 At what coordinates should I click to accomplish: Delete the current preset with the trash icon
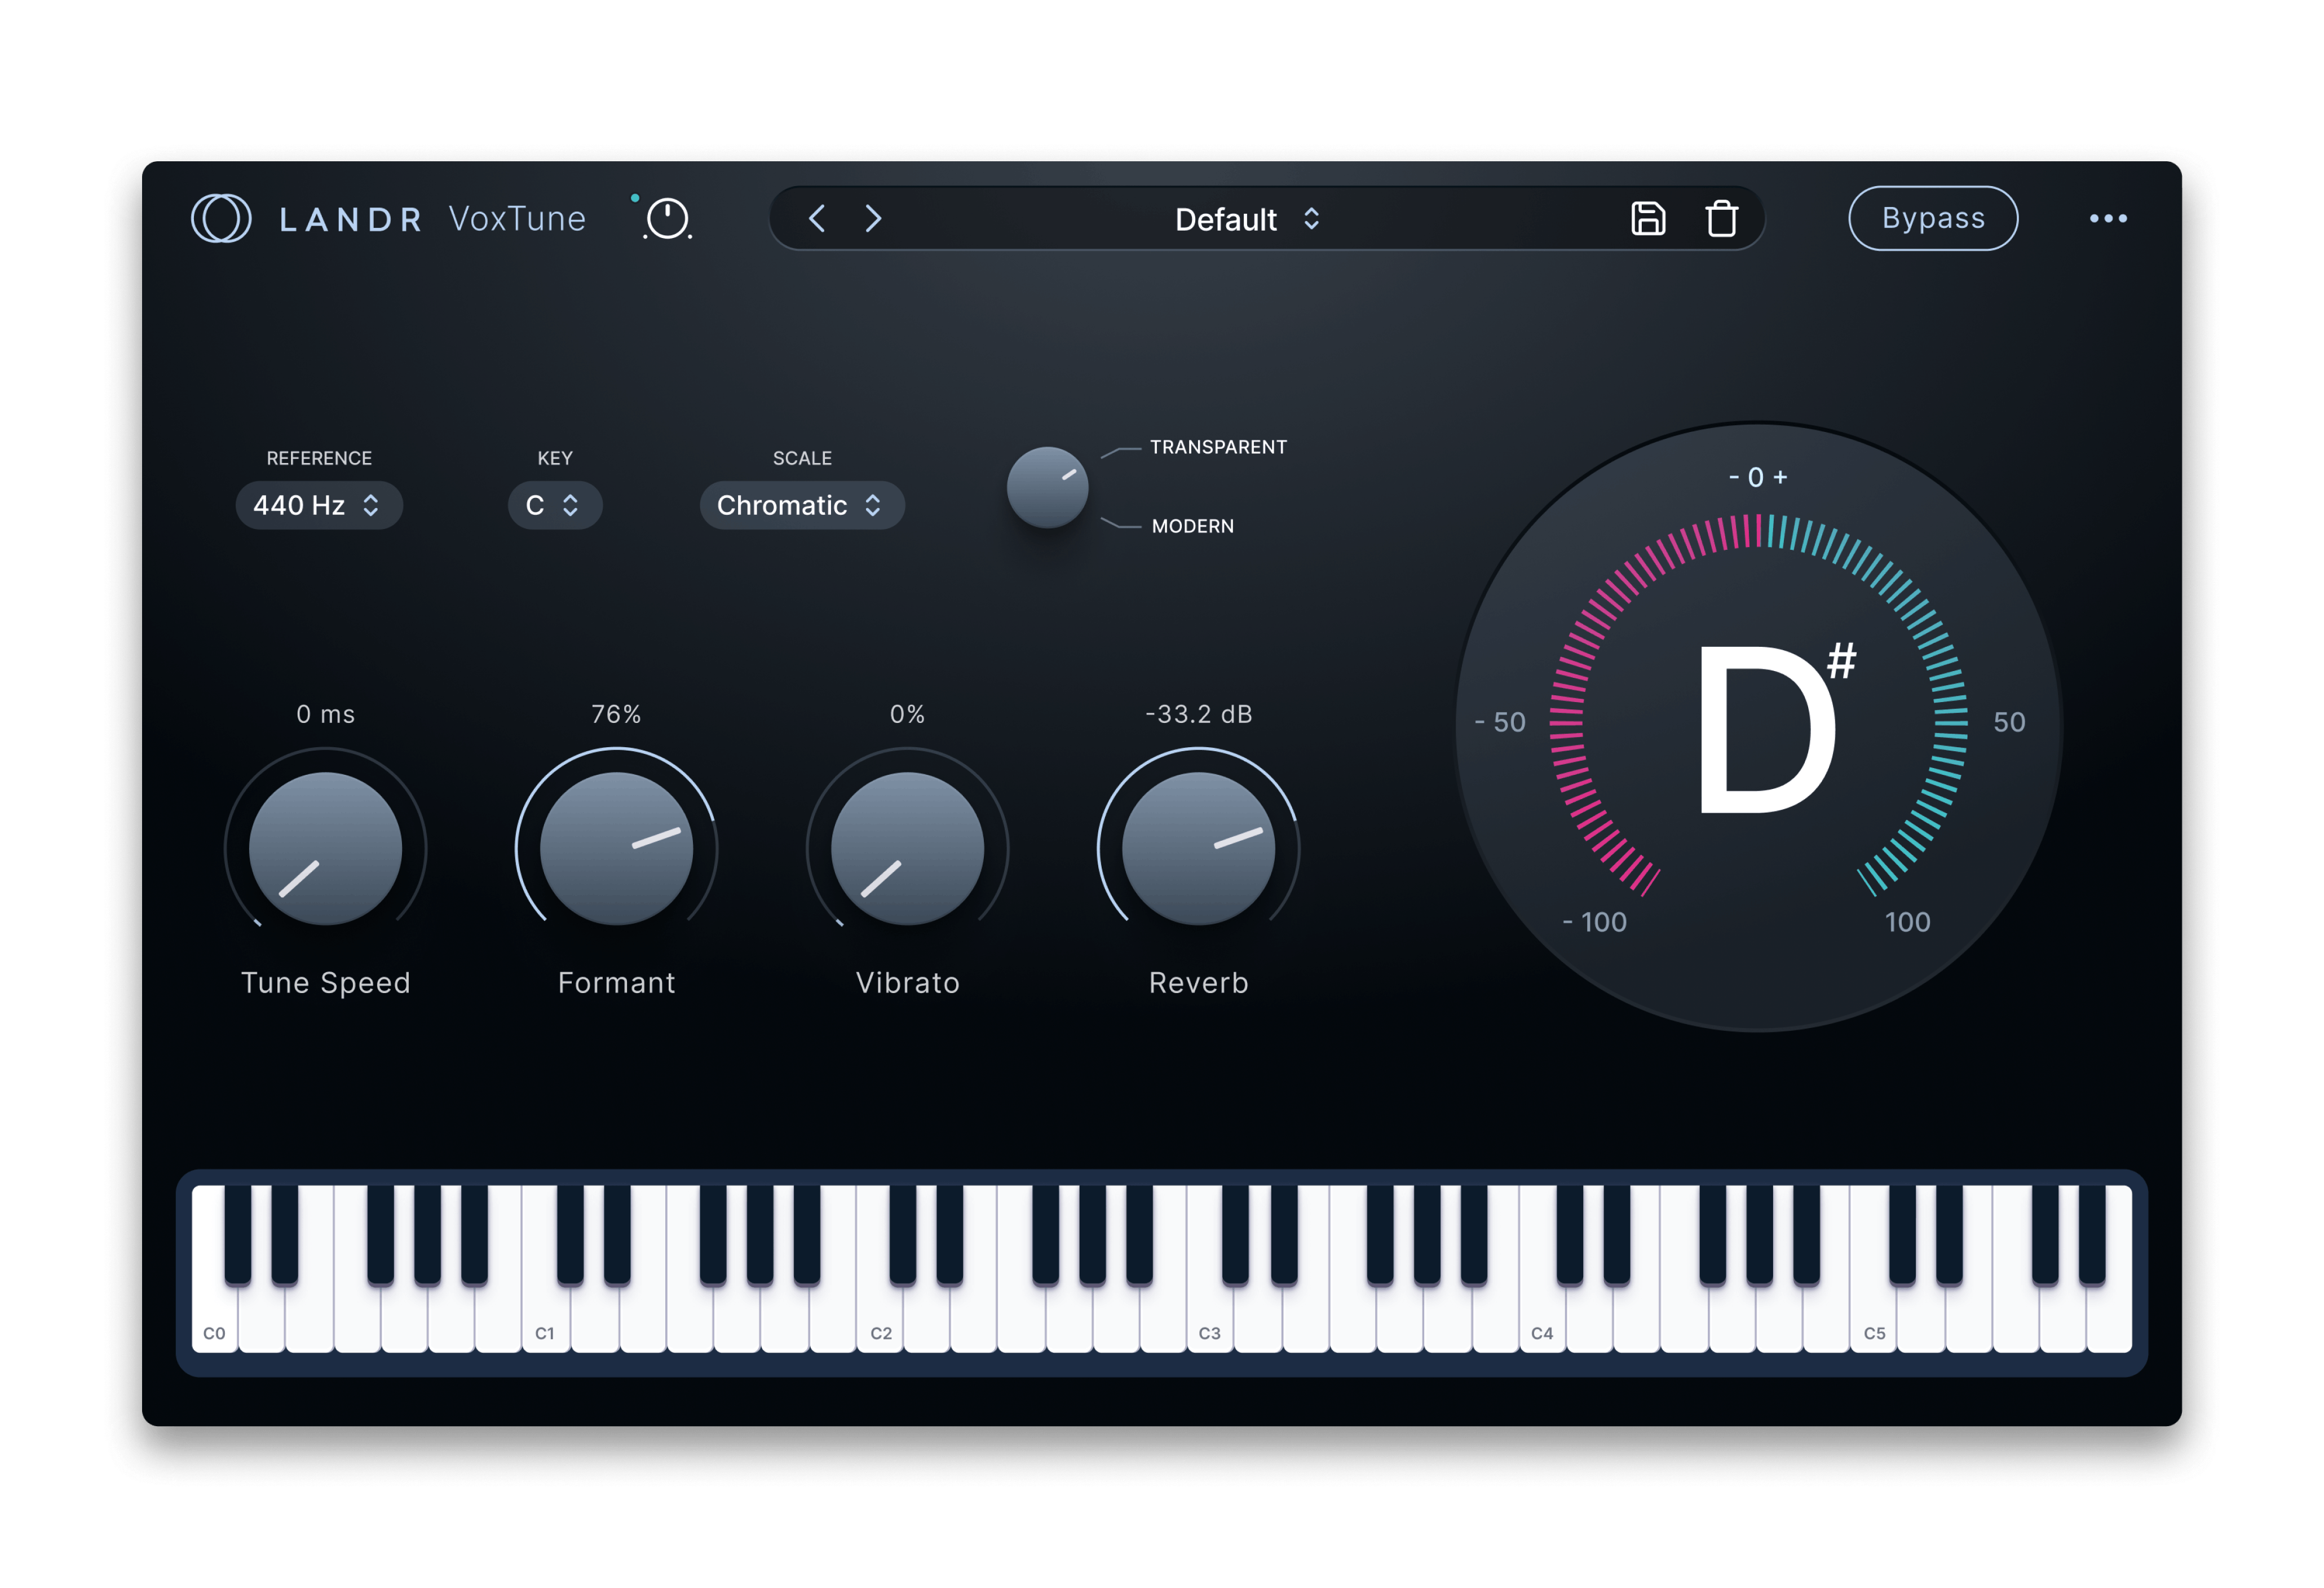(x=1722, y=218)
